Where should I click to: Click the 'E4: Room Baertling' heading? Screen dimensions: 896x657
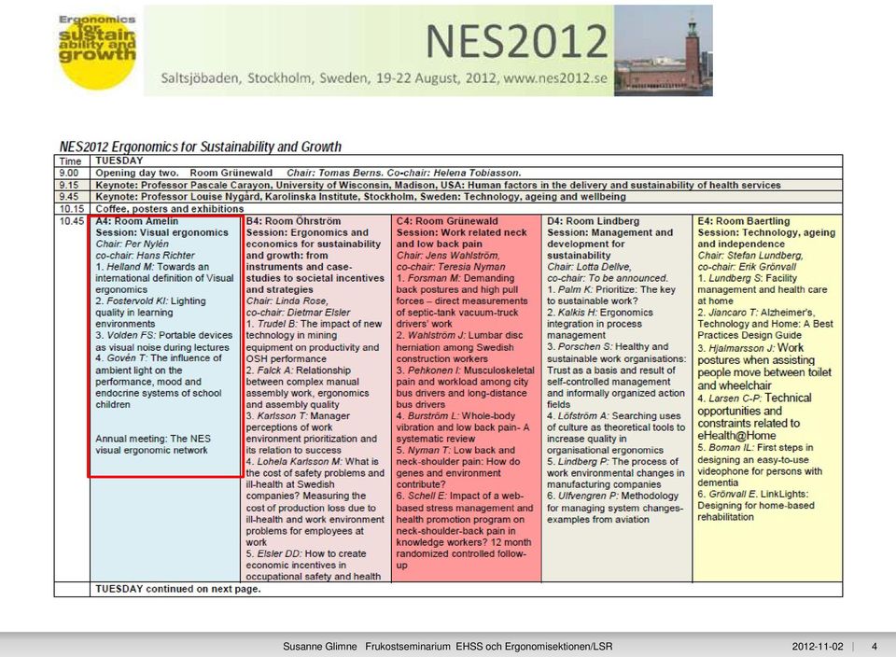point(744,221)
